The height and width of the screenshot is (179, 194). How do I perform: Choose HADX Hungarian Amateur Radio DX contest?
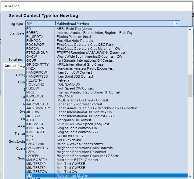click(x=107, y=68)
